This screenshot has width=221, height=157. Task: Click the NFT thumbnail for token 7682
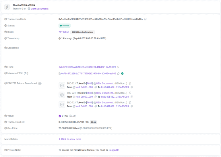point(62,85)
